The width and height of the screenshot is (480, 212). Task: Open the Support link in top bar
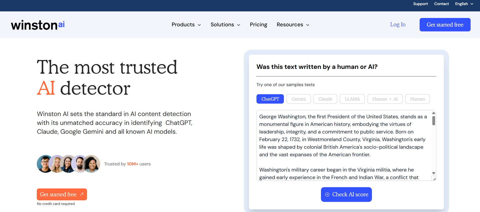coord(420,4)
